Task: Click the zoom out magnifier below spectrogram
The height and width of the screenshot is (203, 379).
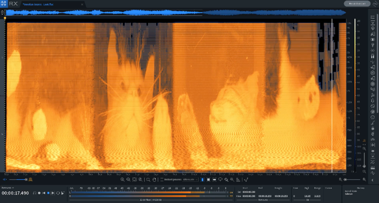Action: 129,179
